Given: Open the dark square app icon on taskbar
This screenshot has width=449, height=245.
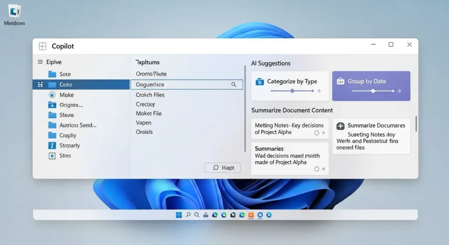Looking at the screenshot, I should (233, 215).
